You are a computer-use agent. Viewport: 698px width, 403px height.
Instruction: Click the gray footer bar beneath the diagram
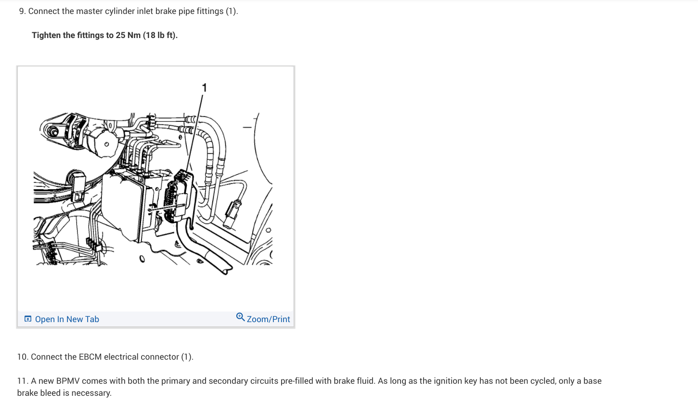click(x=155, y=319)
